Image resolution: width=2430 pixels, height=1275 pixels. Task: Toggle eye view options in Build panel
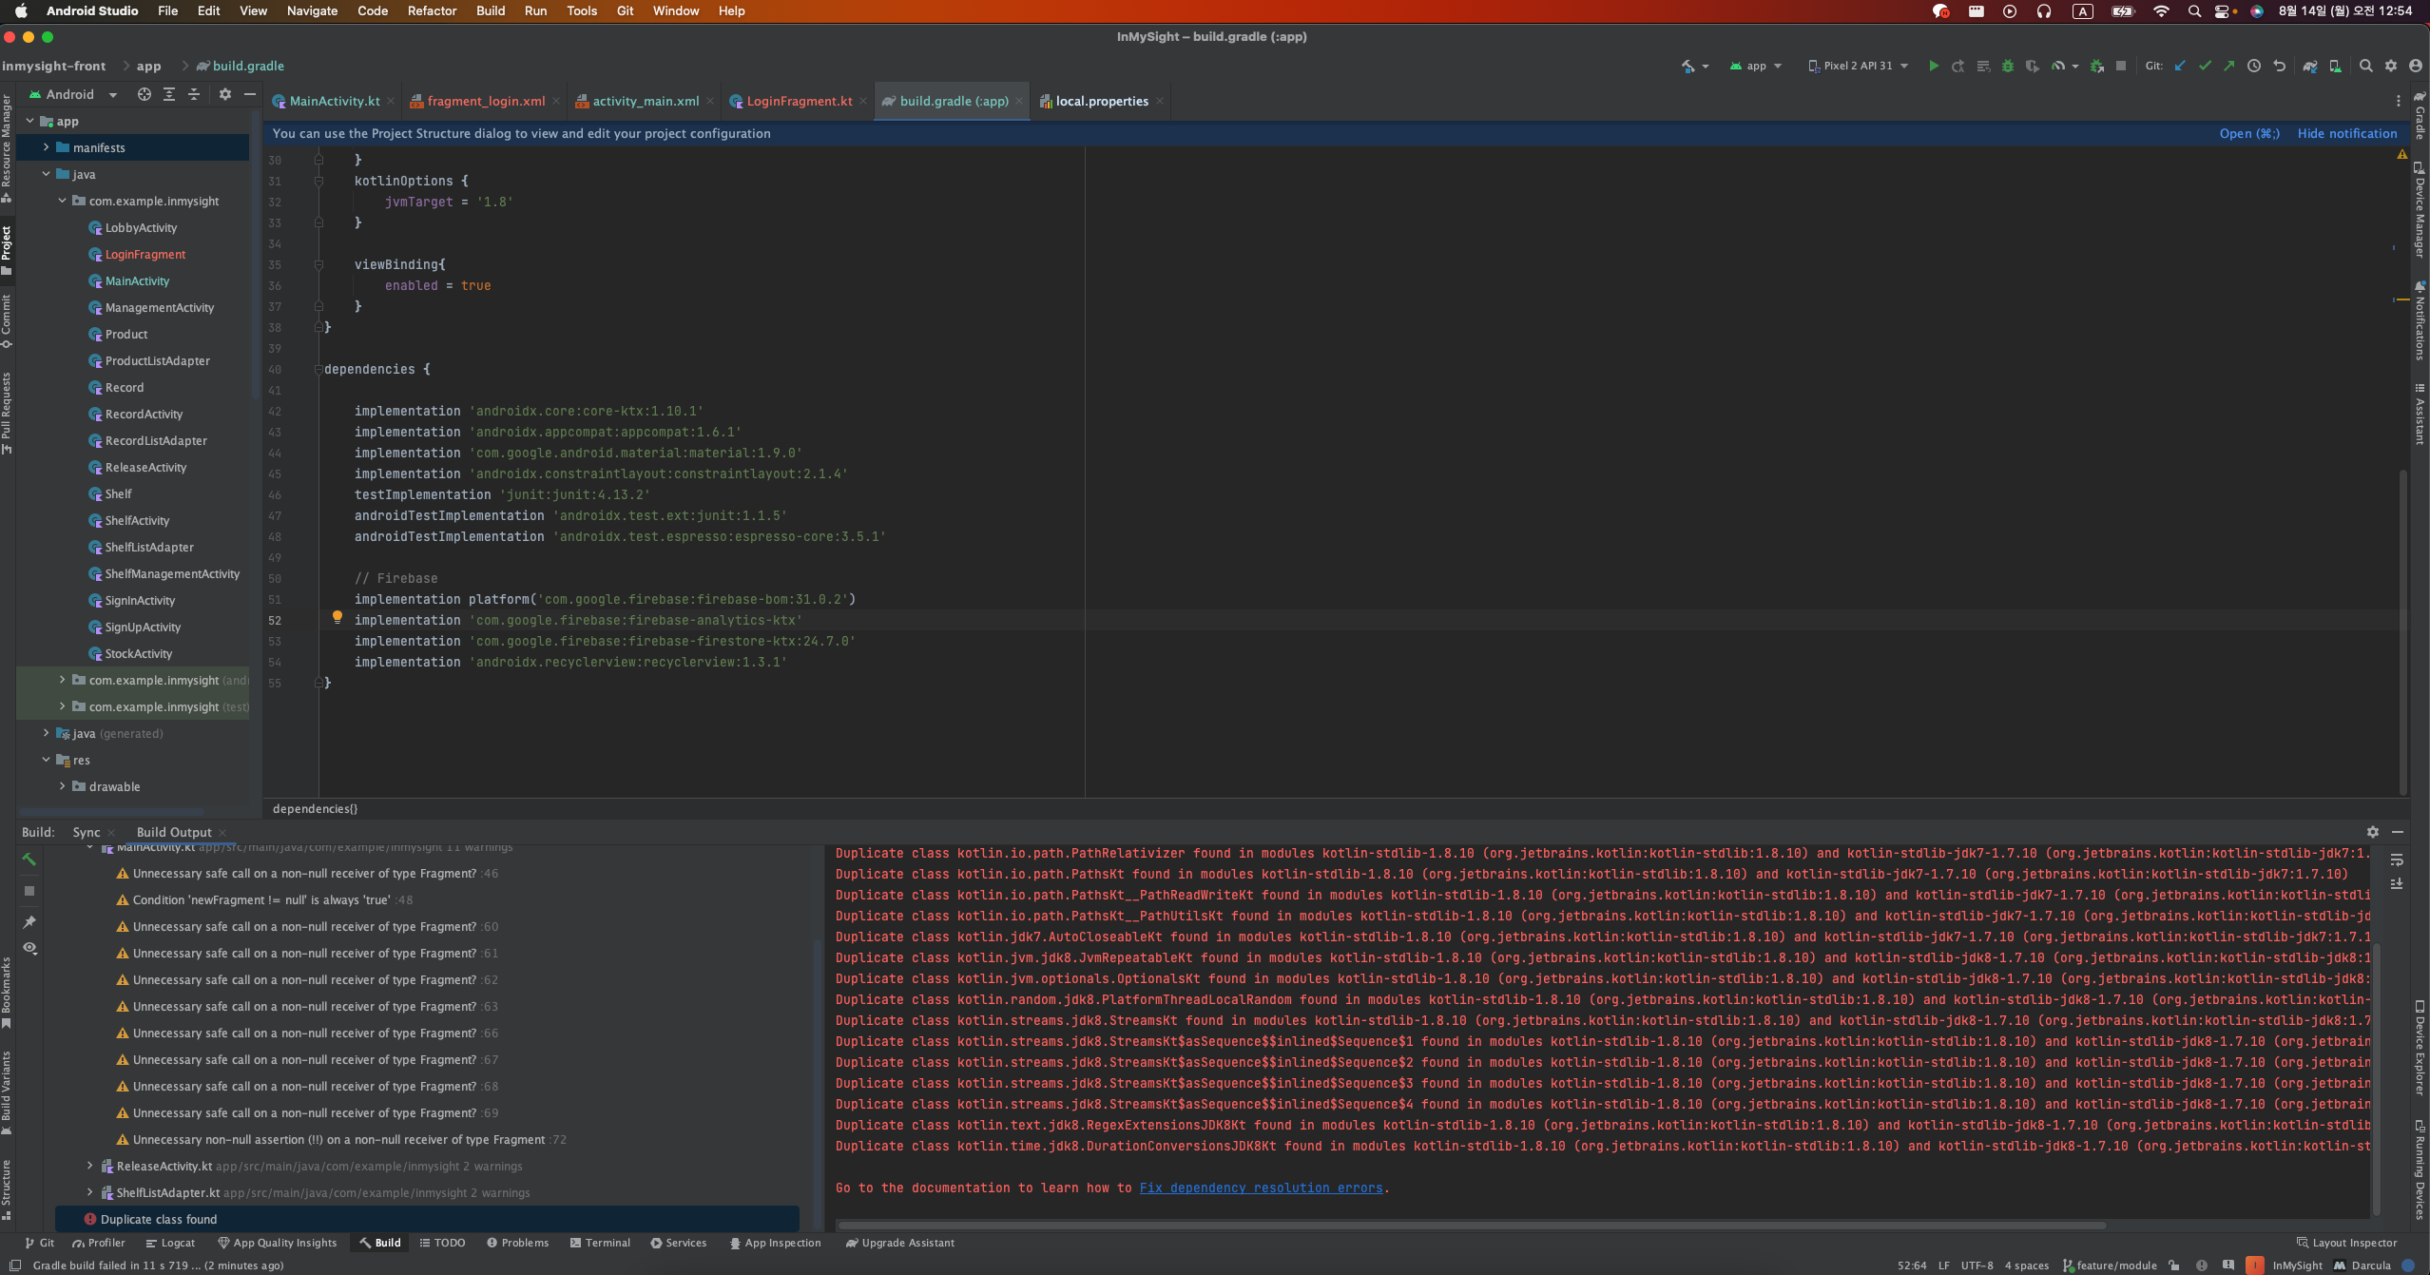click(x=29, y=948)
